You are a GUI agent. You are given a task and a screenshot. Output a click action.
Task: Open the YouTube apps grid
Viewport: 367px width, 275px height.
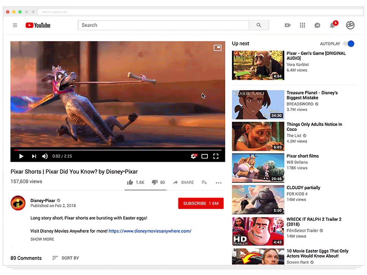point(302,25)
